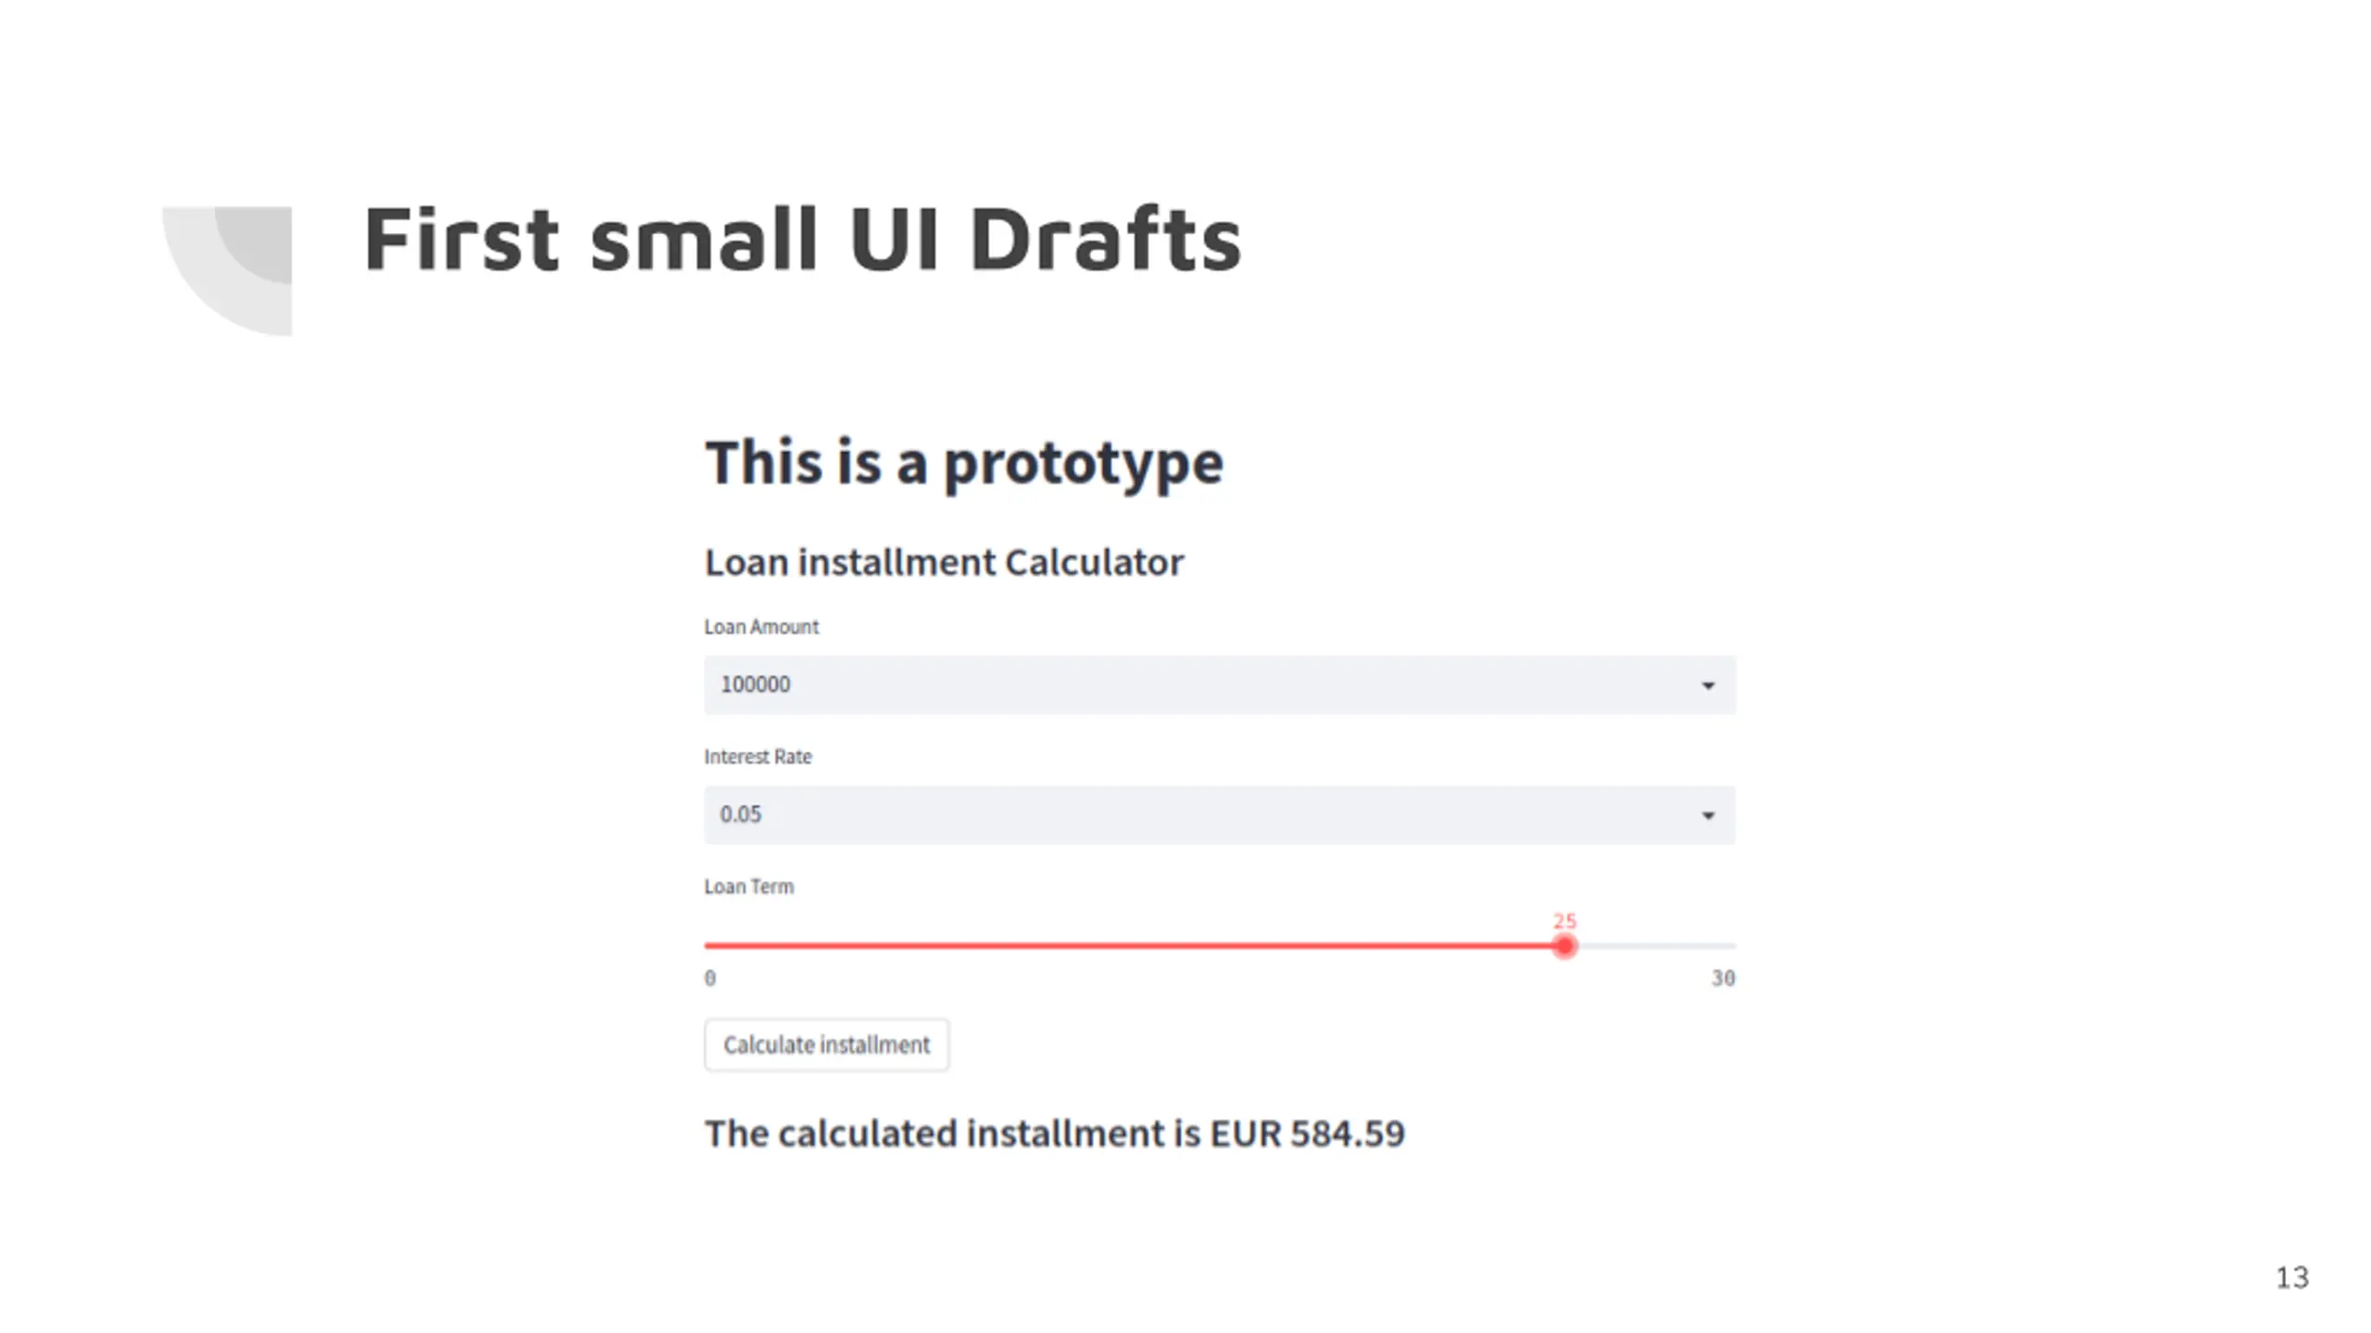2371x1333 pixels.
Task: Click the red 25 value above slider
Action: point(1564,921)
